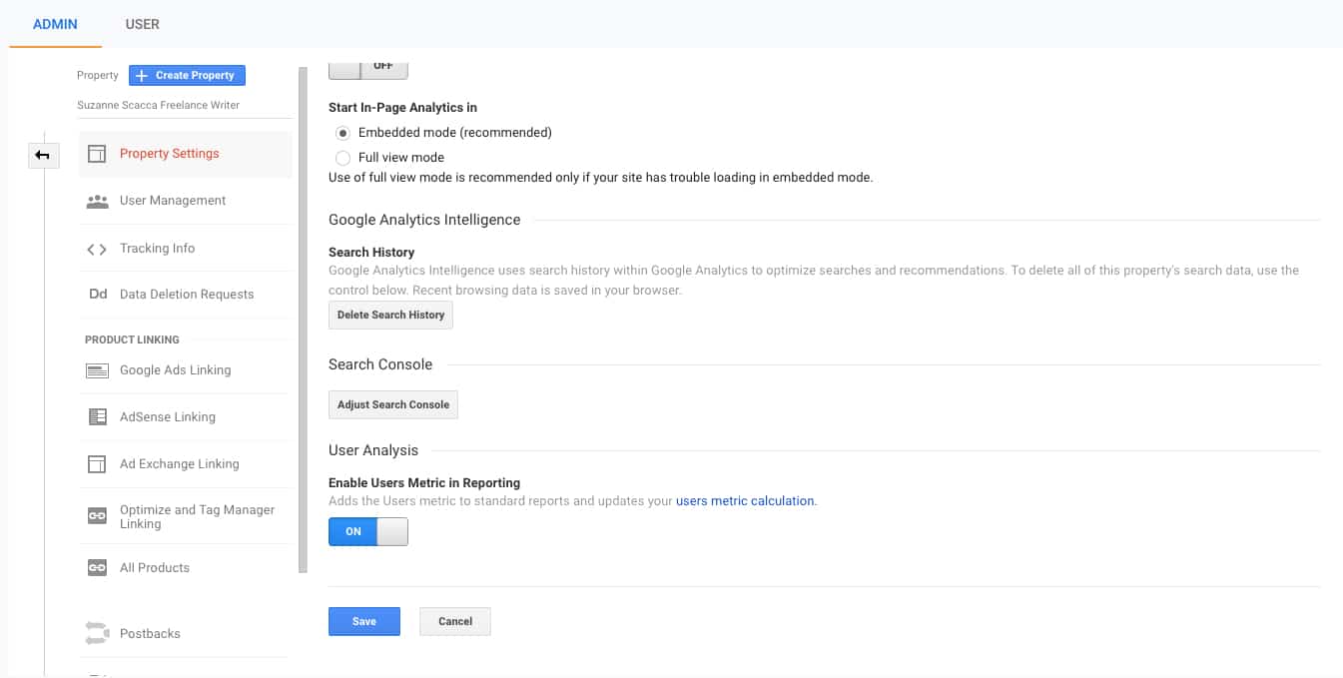Switch to the USER tab

tap(142, 24)
